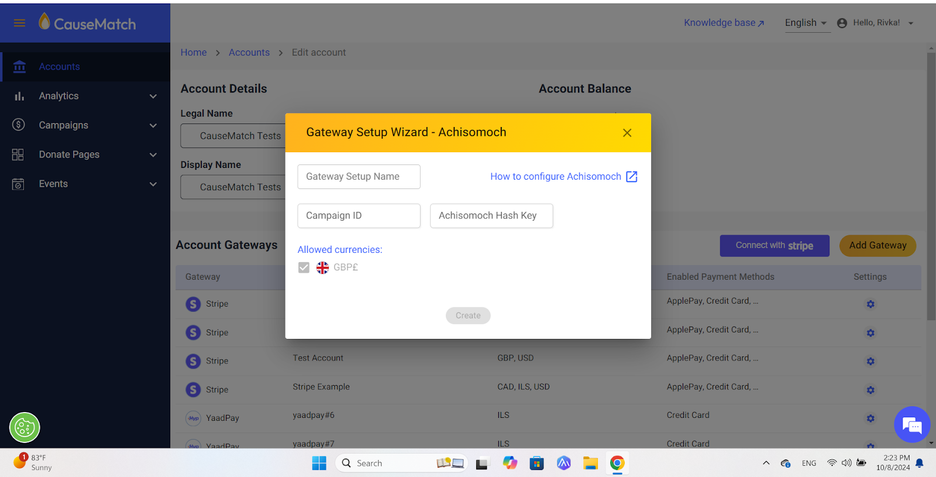Click the page vertical scrollbar

[x=931, y=186]
